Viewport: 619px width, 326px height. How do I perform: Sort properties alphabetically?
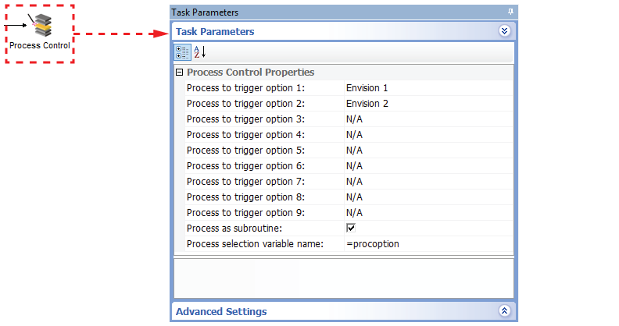coord(199,52)
